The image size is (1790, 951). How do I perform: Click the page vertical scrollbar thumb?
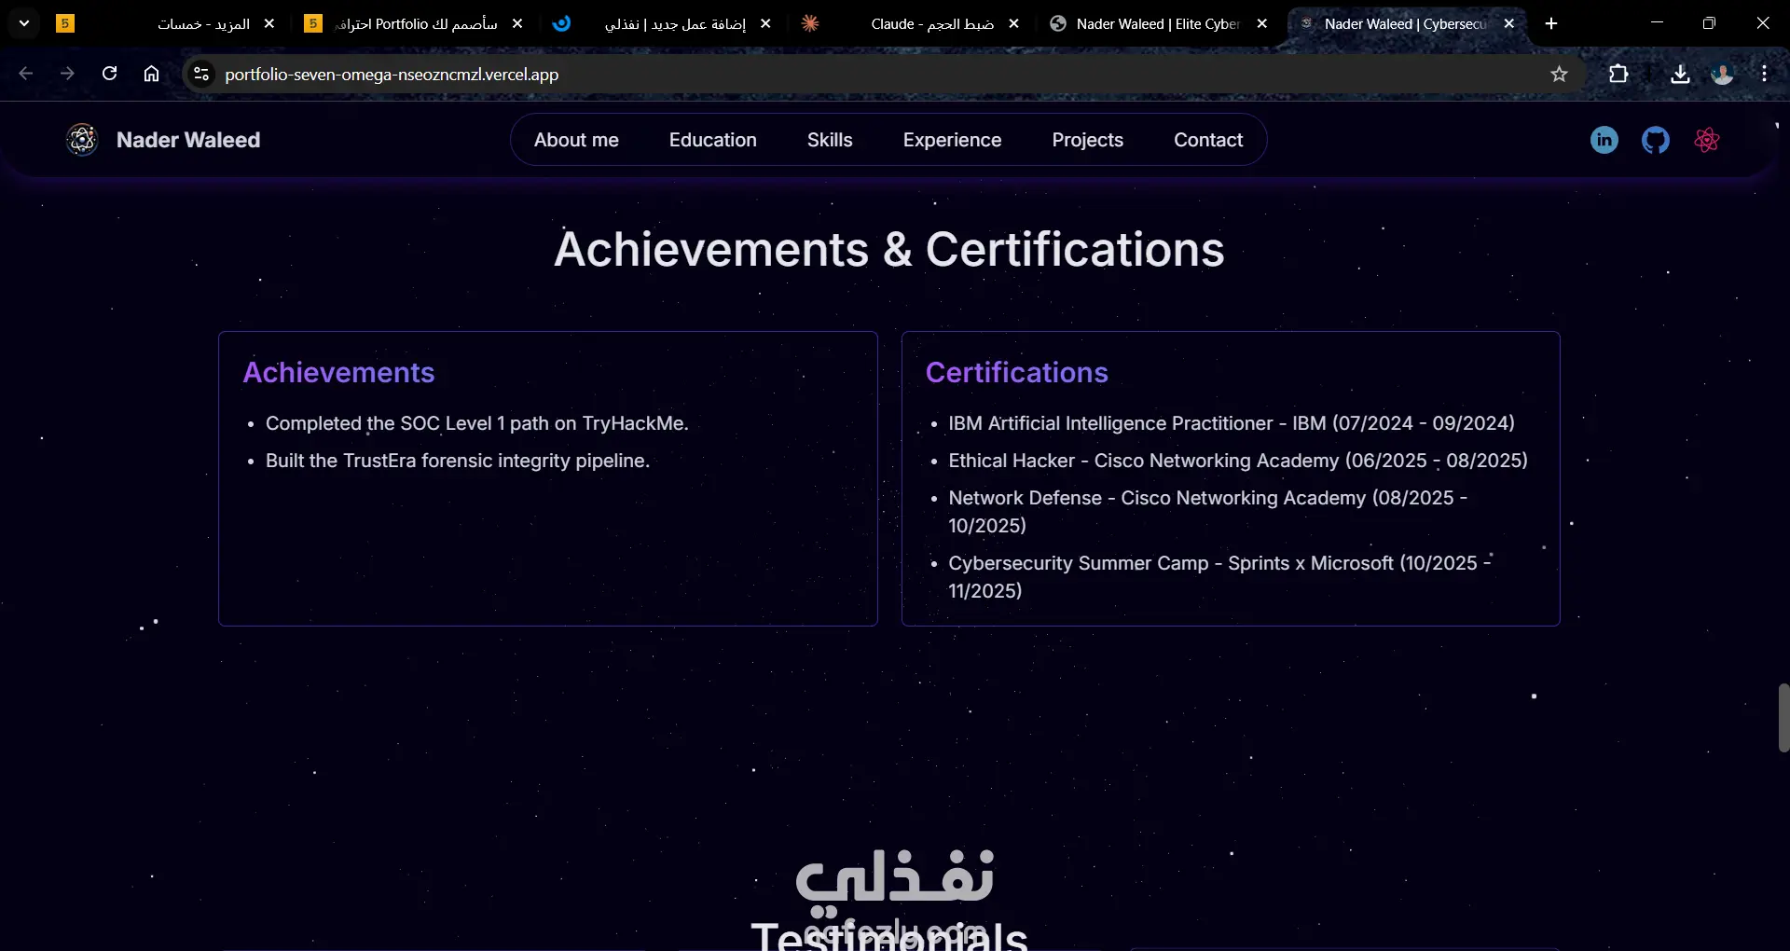[1783, 717]
